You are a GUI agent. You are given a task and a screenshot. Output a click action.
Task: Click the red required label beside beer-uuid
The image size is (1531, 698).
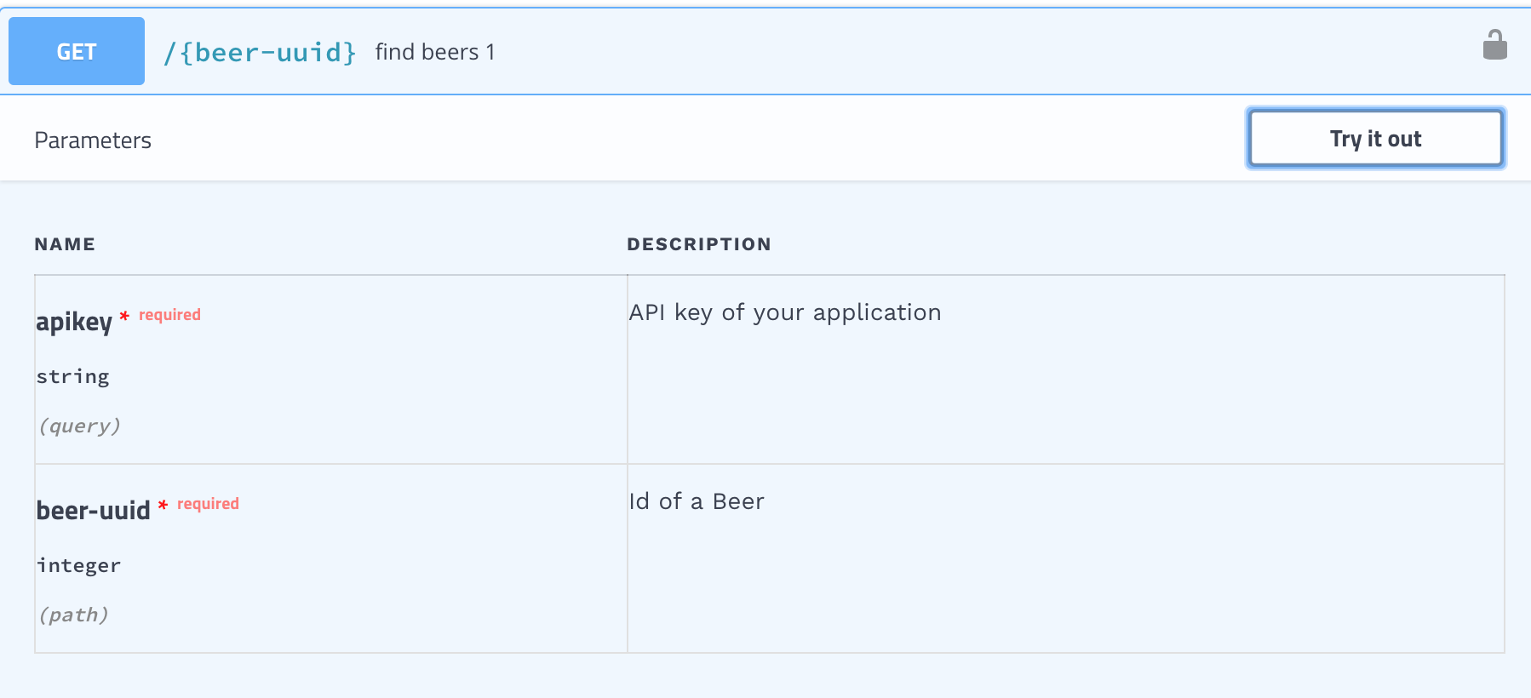(x=208, y=504)
